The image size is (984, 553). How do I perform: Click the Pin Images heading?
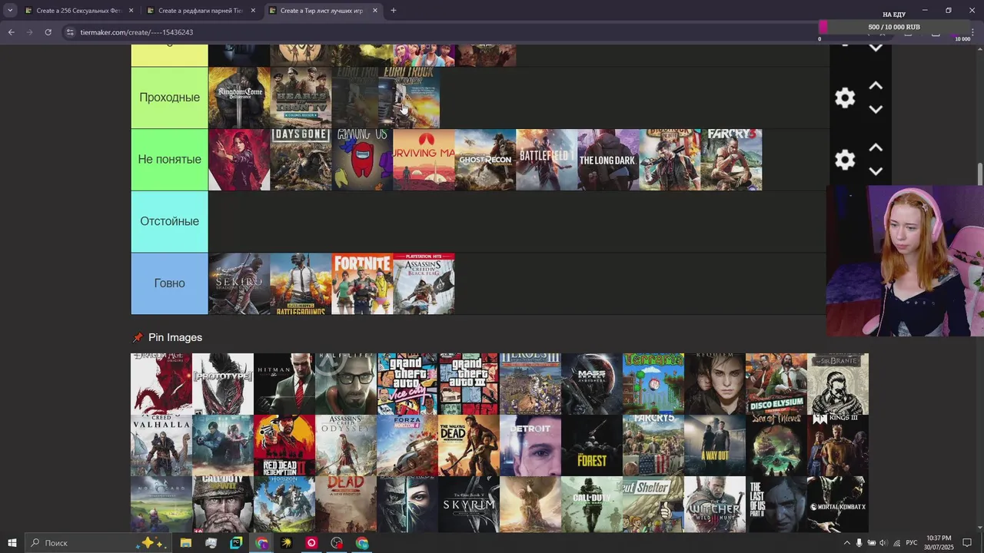click(175, 337)
